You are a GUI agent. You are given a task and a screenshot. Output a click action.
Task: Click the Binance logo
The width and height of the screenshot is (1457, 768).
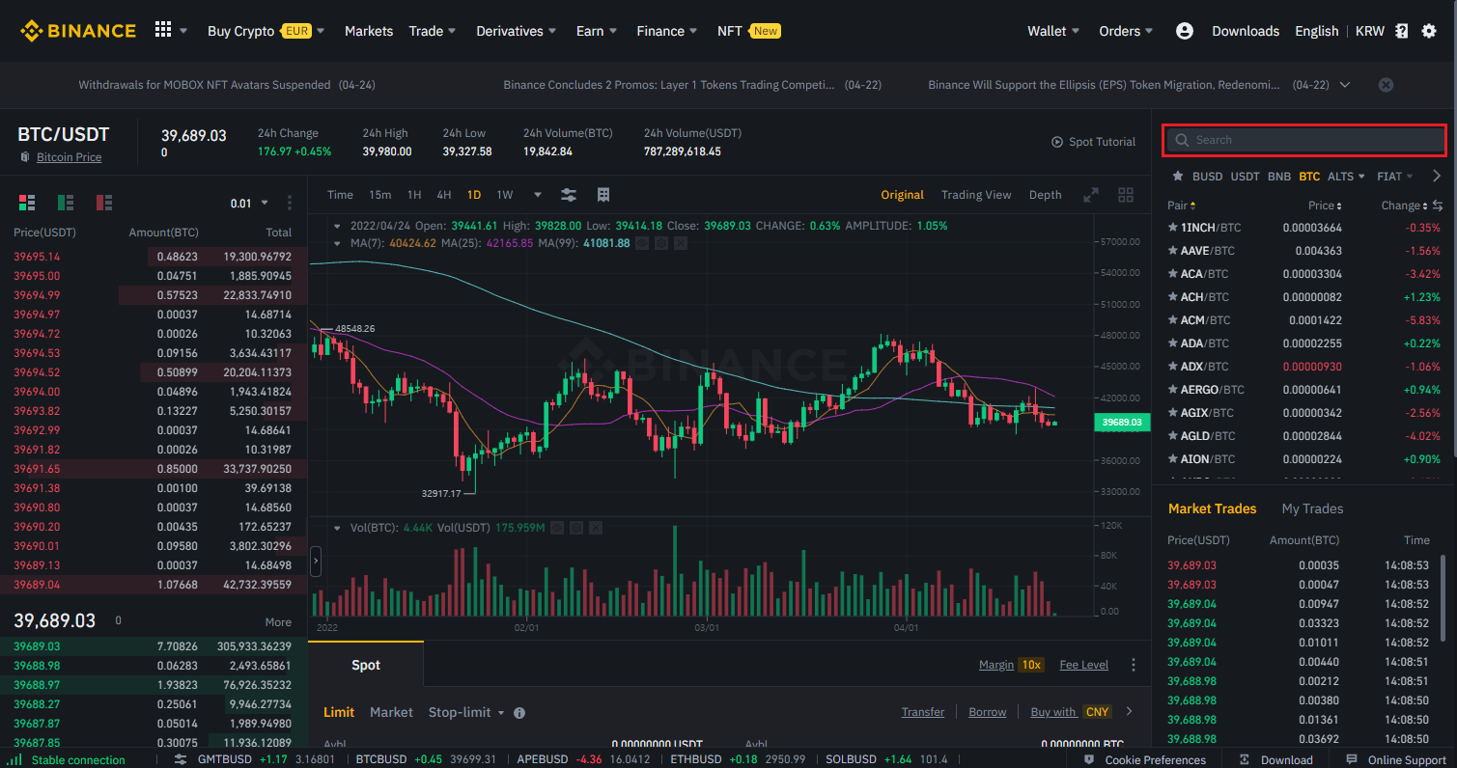pos(78,31)
